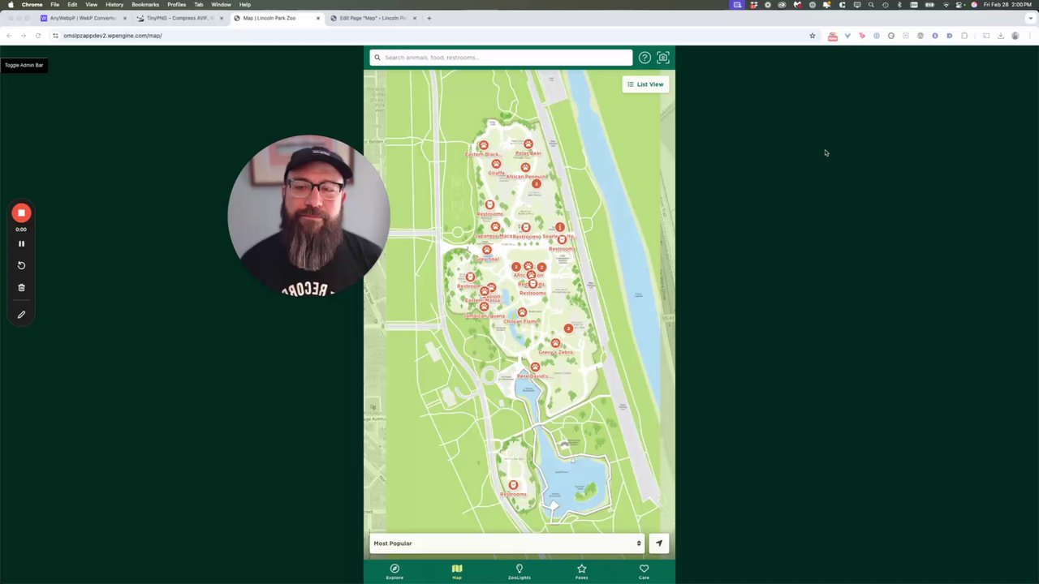Switch to List View

click(645, 84)
